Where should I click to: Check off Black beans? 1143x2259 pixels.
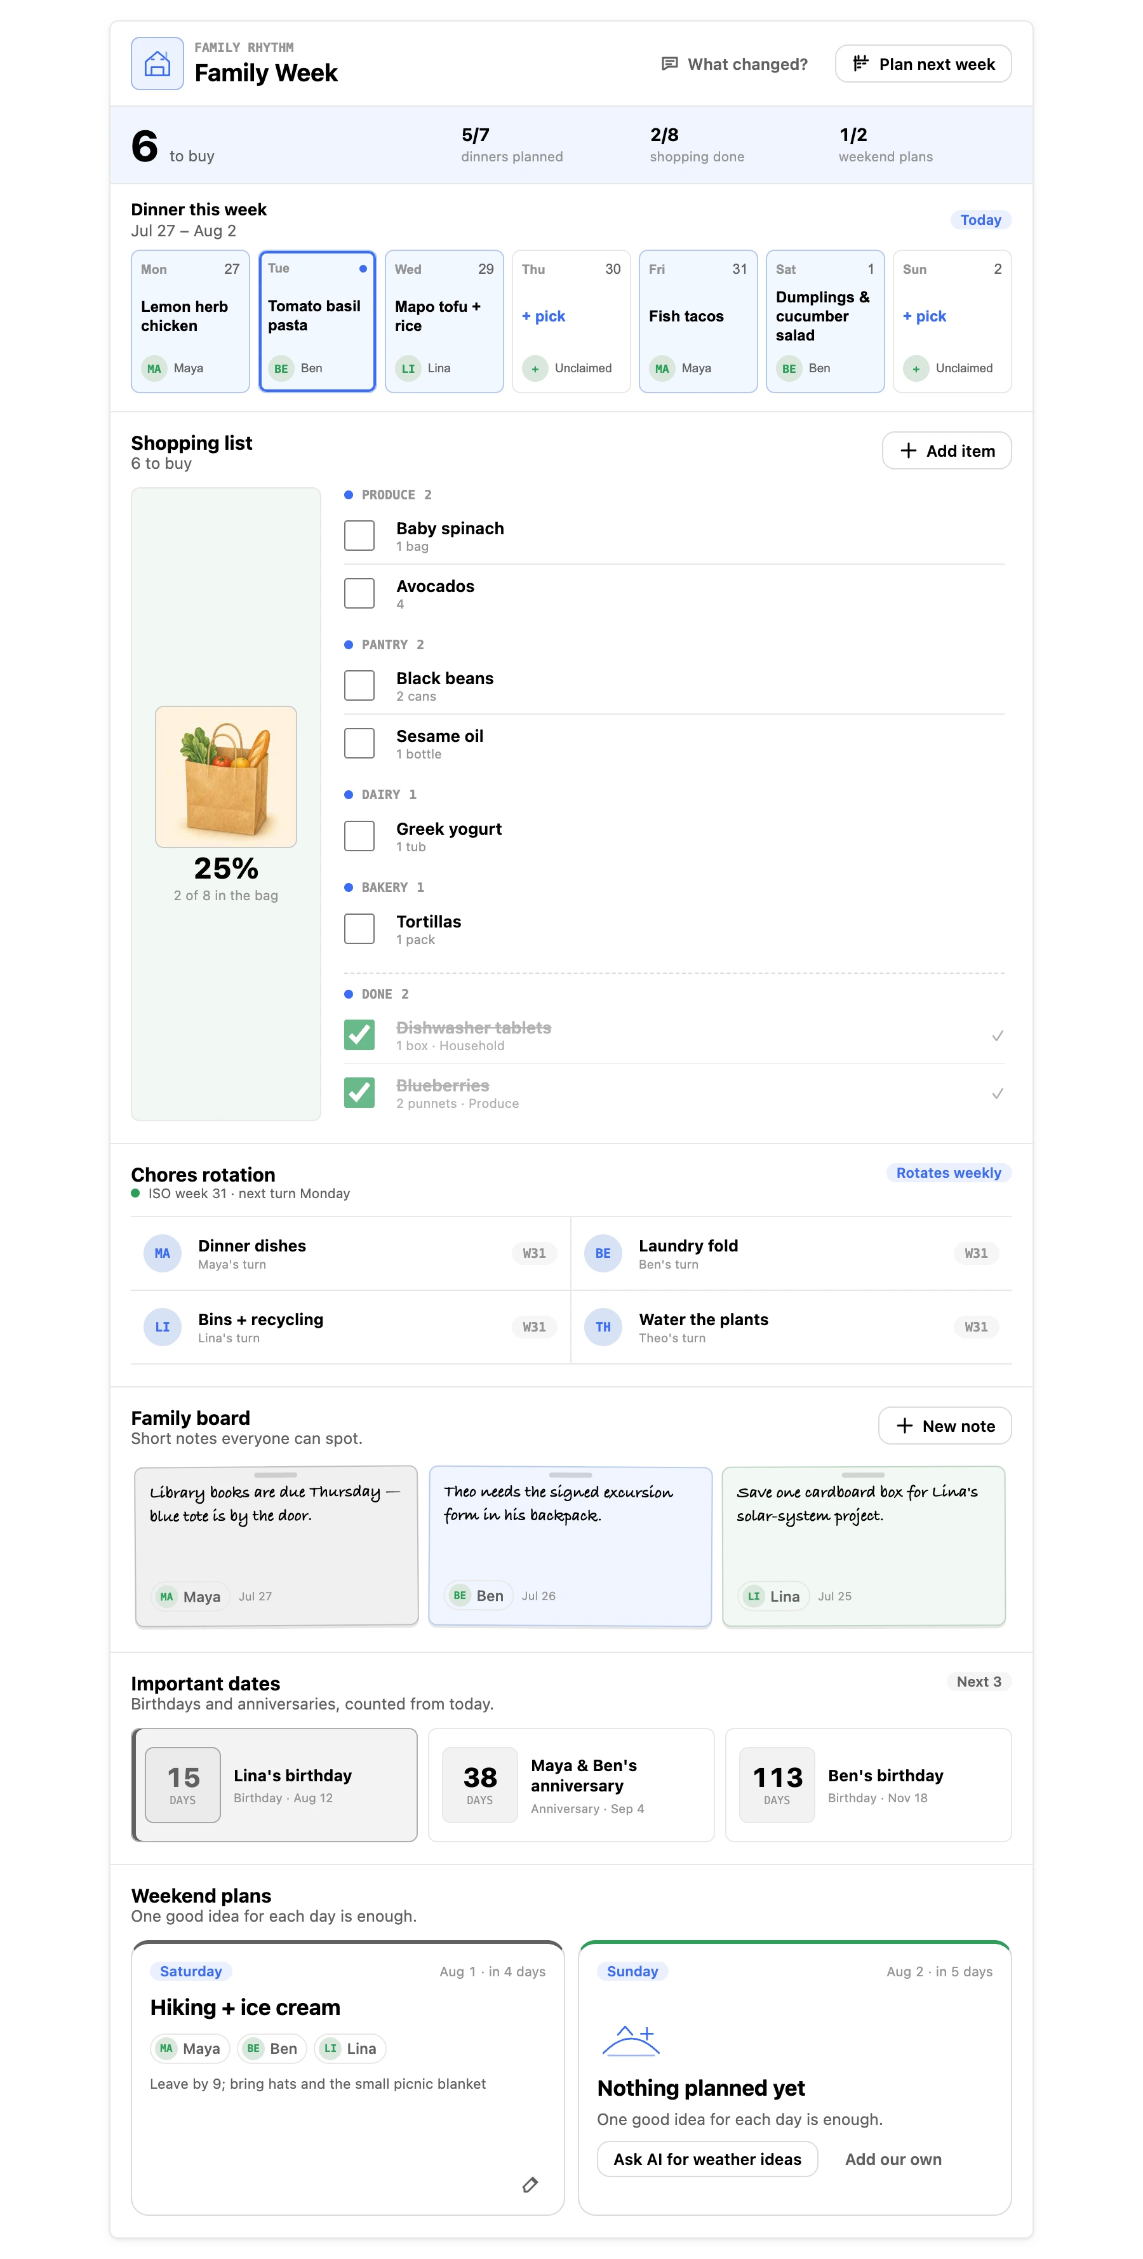(359, 685)
